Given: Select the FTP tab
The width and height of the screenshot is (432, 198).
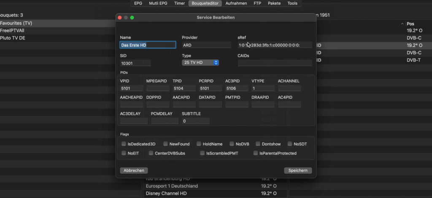Looking at the screenshot, I should [x=257, y=3].
